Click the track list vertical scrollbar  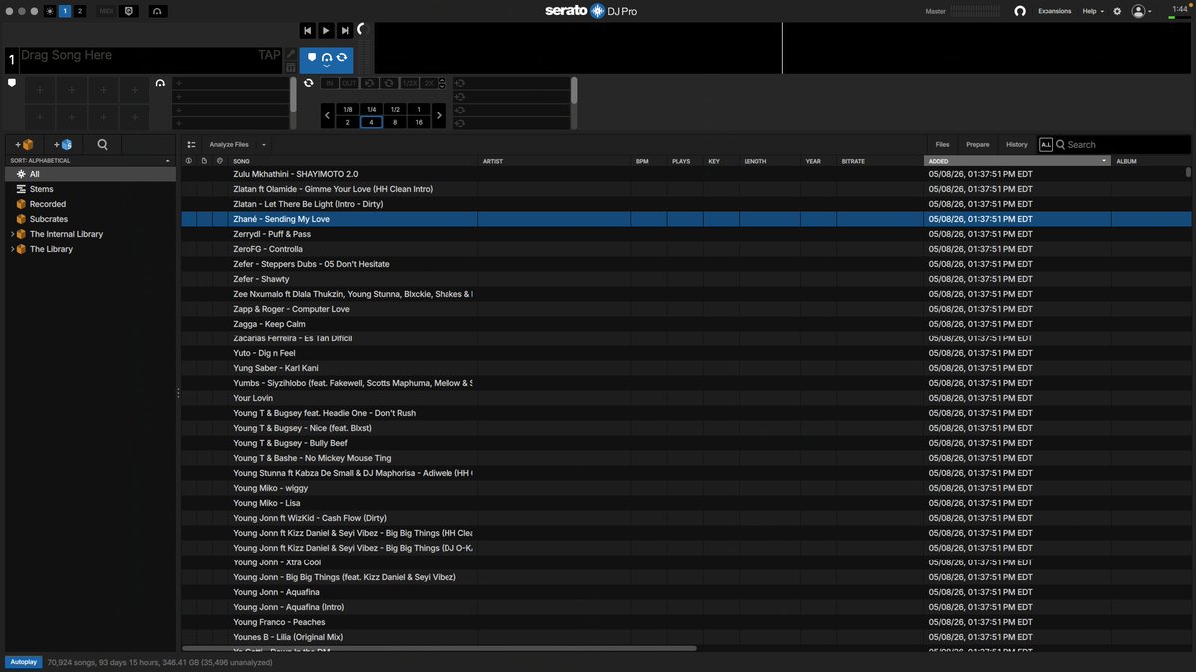1188,172
